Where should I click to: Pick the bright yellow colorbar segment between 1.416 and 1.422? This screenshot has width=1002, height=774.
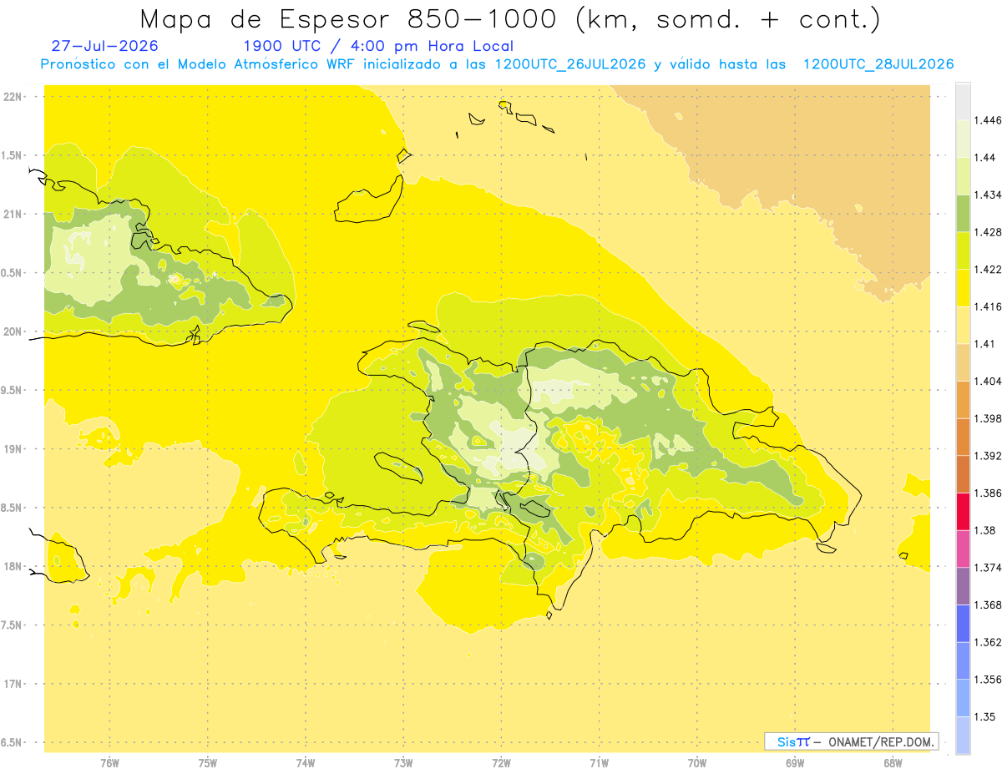pos(963,288)
